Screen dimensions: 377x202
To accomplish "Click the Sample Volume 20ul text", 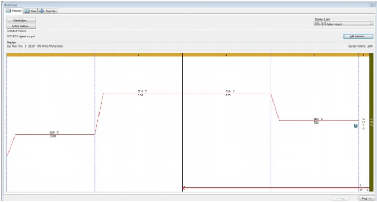I will (x=360, y=46).
